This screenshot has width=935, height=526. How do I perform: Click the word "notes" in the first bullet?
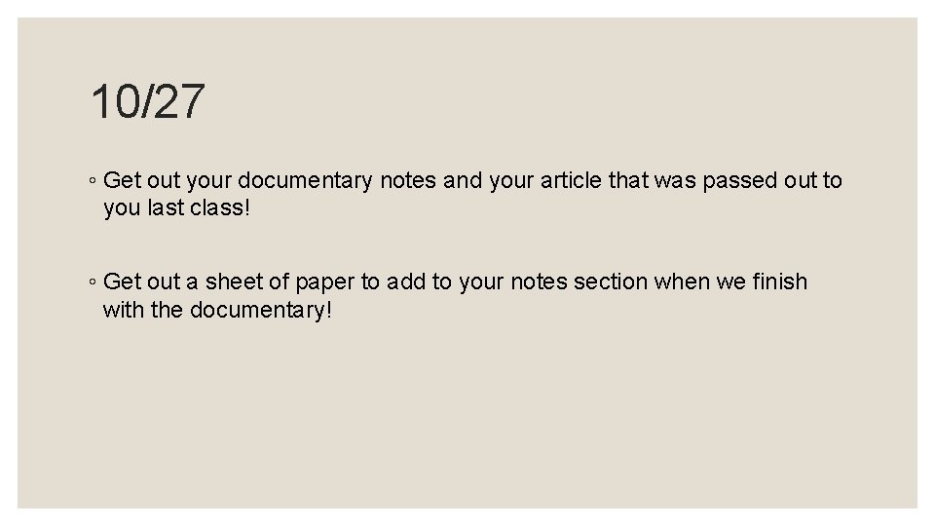click(x=407, y=180)
